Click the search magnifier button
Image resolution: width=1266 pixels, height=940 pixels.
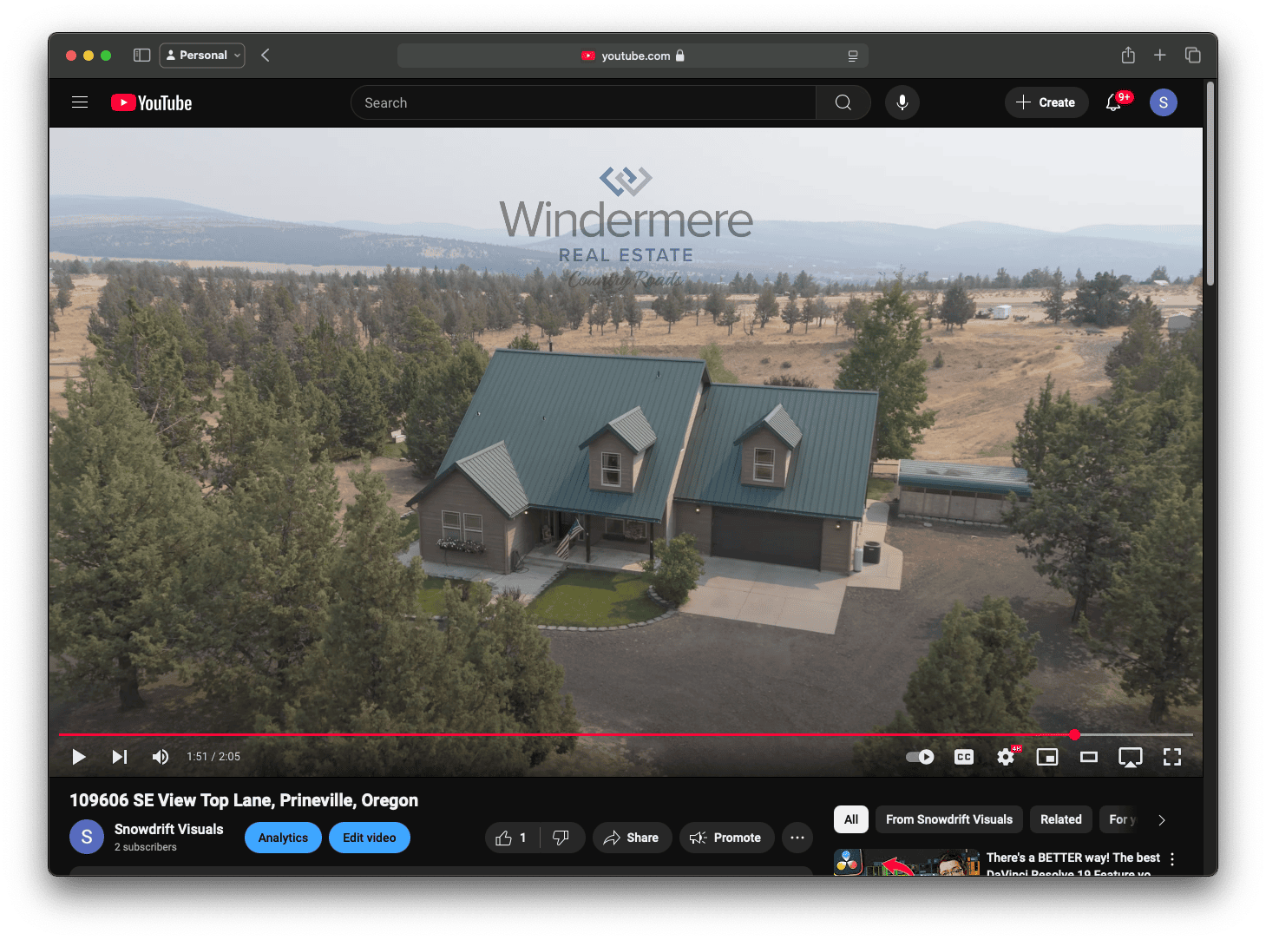coord(843,102)
